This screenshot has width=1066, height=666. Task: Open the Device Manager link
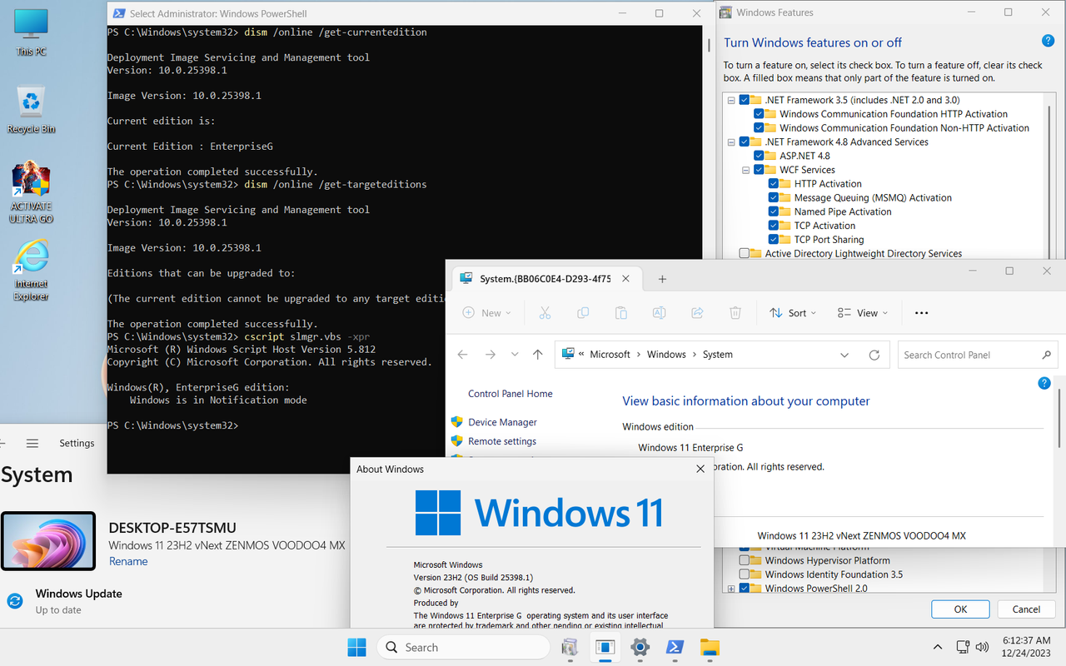(x=502, y=422)
